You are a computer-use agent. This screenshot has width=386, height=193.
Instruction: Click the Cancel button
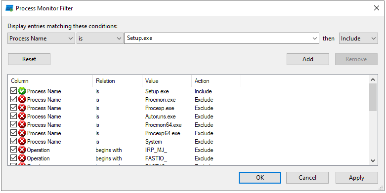307,178
